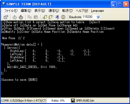Open the ファイル(F) menu
The height and width of the screenshot is (104, 130).
pos(11,11)
